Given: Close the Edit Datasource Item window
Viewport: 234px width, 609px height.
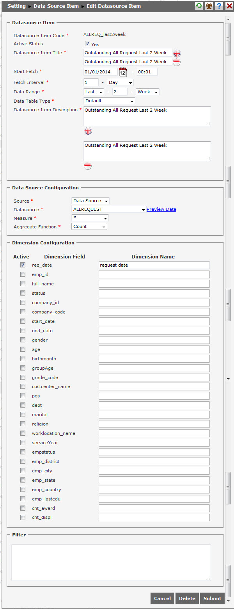Looking at the screenshot, I should click(x=229, y=6).
